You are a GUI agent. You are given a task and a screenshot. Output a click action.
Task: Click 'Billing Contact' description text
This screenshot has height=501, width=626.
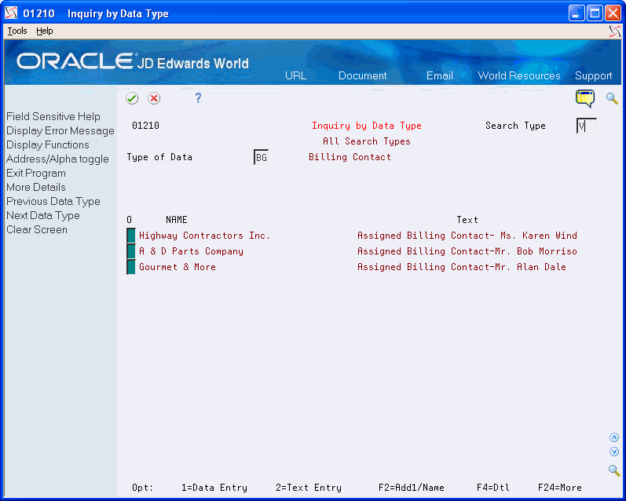(350, 157)
